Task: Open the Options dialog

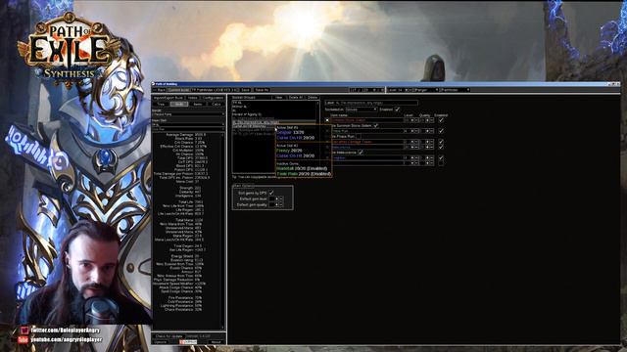Action: click(x=161, y=342)
